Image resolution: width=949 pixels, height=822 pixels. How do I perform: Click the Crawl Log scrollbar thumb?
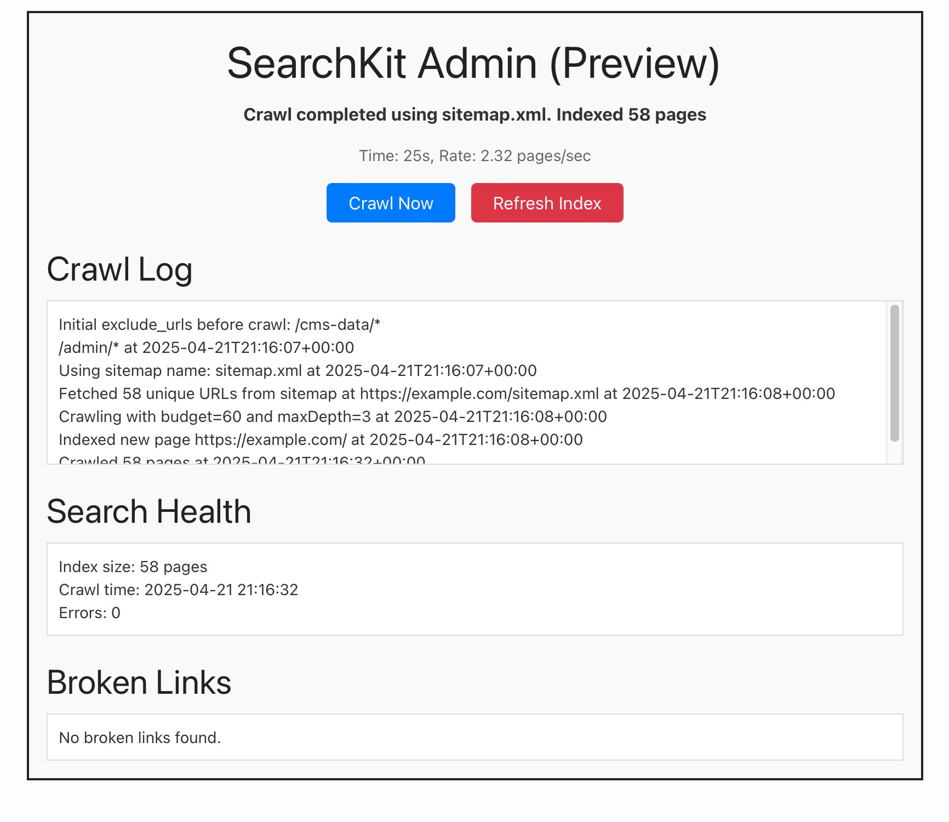pyautogui.click(x=894, y=373)
